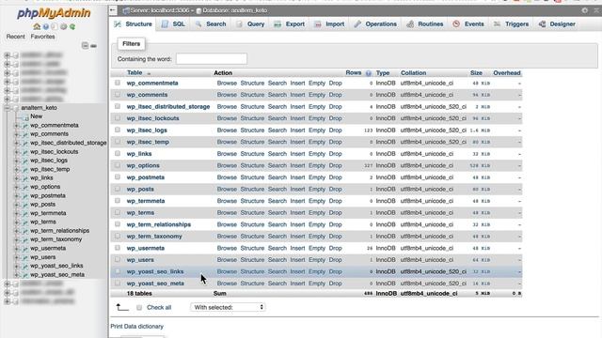Click the link-with-main-panel icon

coord(94,46)
